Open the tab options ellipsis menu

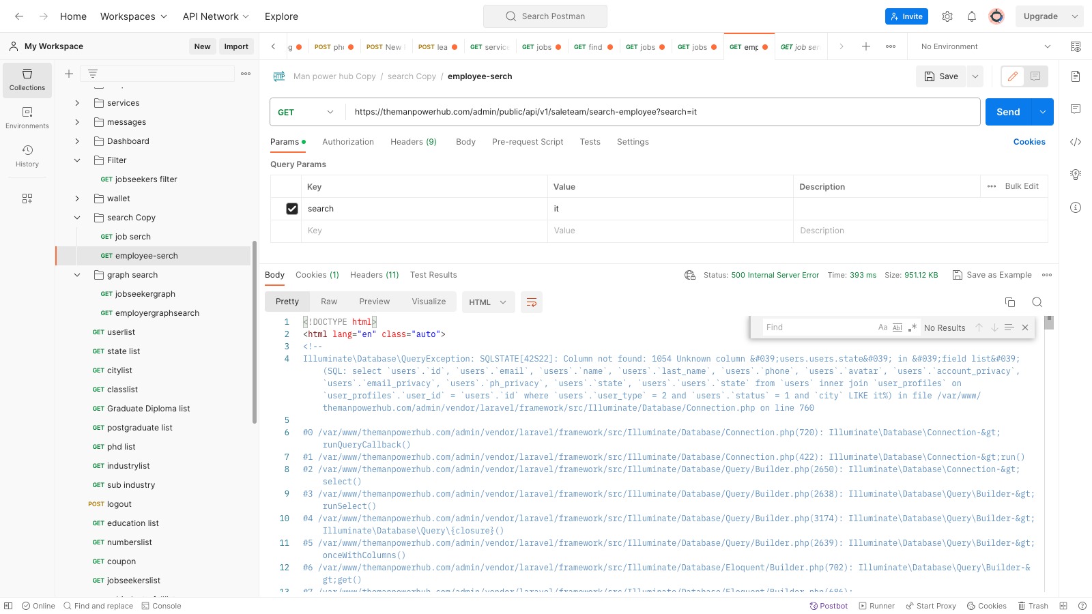891,46
